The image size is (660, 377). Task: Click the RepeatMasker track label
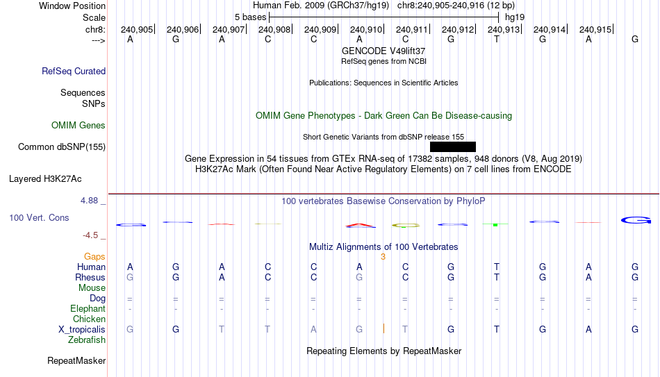pos(76,360)
